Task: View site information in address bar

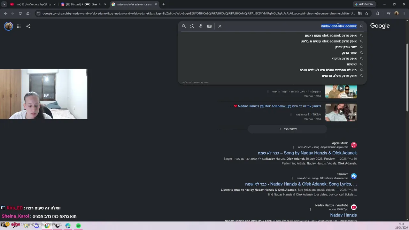Action: [x=38, y=13]
